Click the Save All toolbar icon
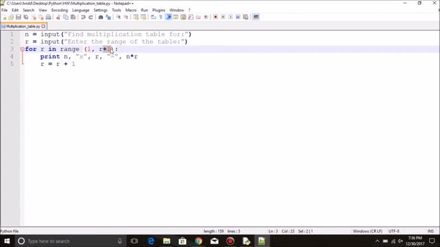 (26, 17)
